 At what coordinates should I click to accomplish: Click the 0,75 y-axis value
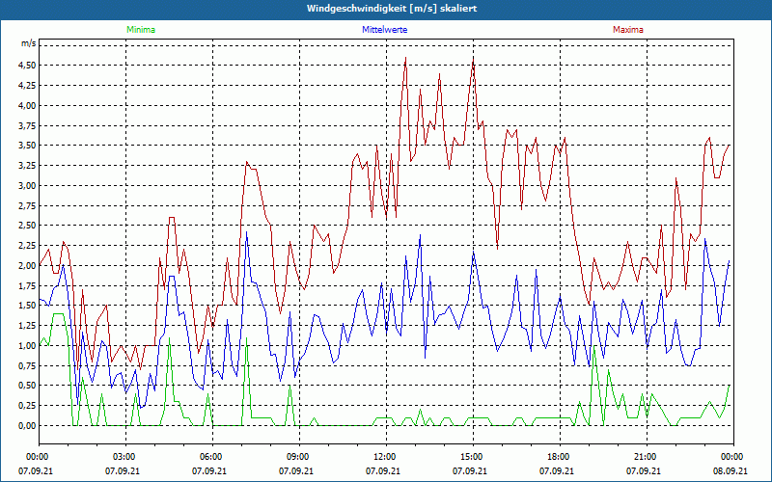27,366
